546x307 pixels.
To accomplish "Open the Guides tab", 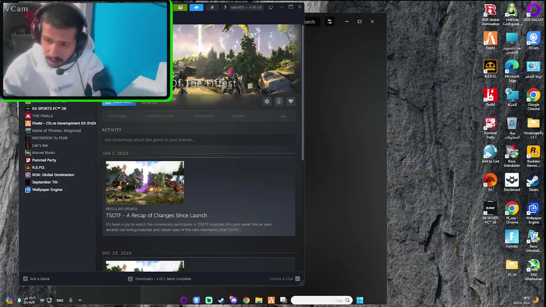I will [x=238, y=116].
